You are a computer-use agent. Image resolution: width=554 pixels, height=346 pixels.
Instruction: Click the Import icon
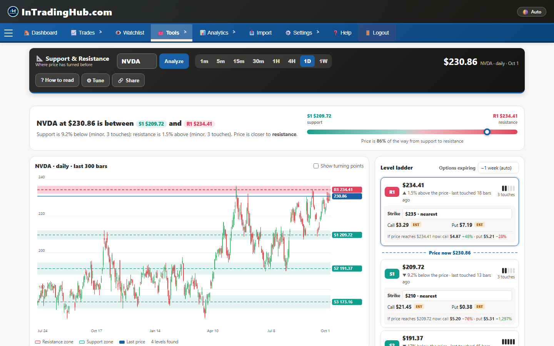[x=252, y=33]
